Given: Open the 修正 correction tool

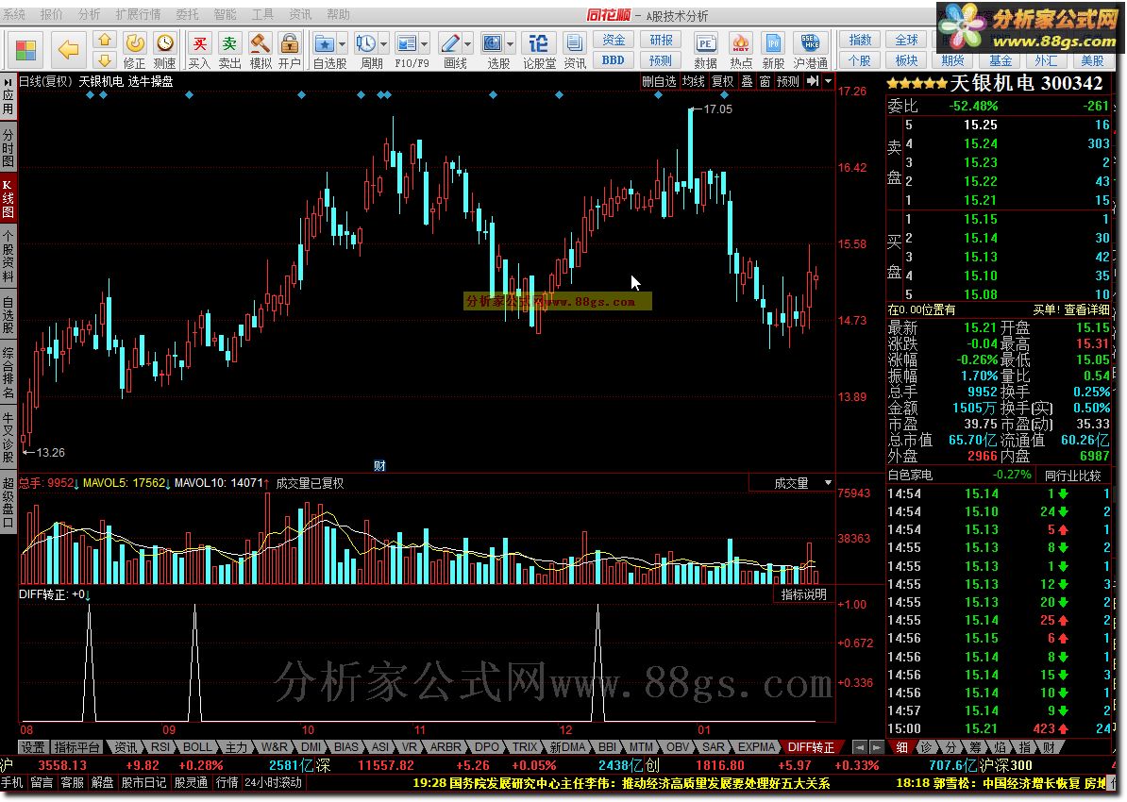Looking at the screenshot, I should (134, 50).
